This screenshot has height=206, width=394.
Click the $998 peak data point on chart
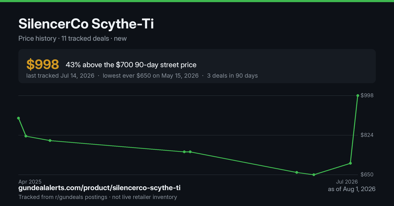[358, 96]
